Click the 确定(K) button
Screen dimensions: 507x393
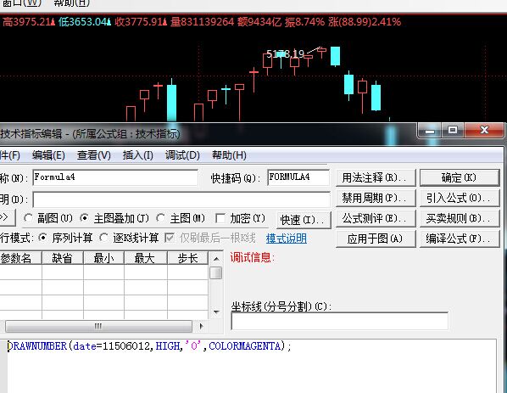point(460,177)
